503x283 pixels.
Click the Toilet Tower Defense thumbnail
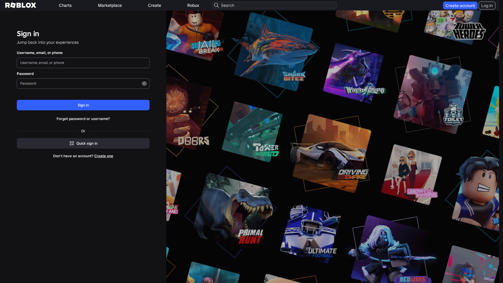(433, 94)
